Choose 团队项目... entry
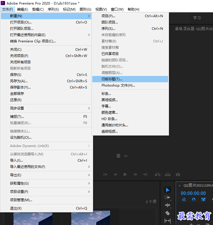213x225 pixels. [130, 22]
